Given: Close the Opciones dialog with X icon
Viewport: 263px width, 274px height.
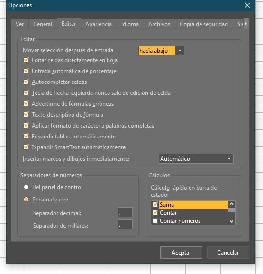Looking at the screenshot, I should [x=247, y=5].
